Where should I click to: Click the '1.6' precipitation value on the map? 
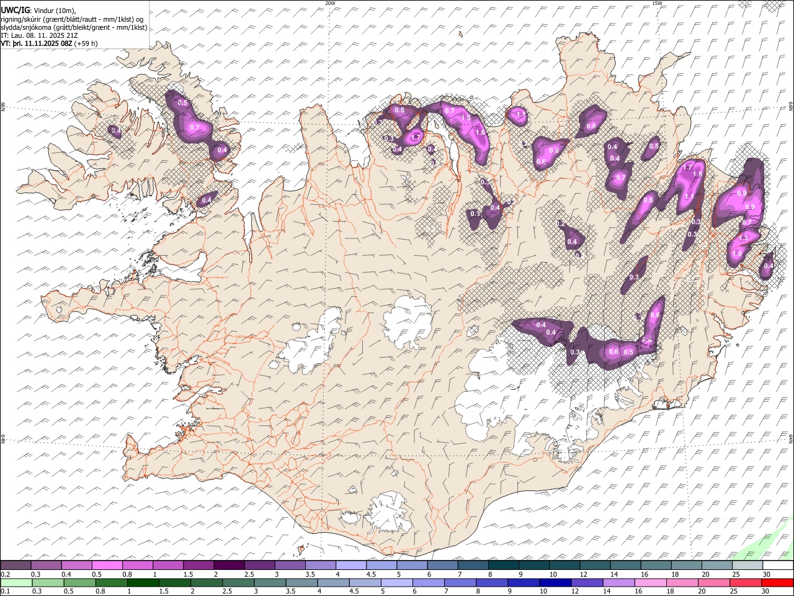click(x=480, y=132)
